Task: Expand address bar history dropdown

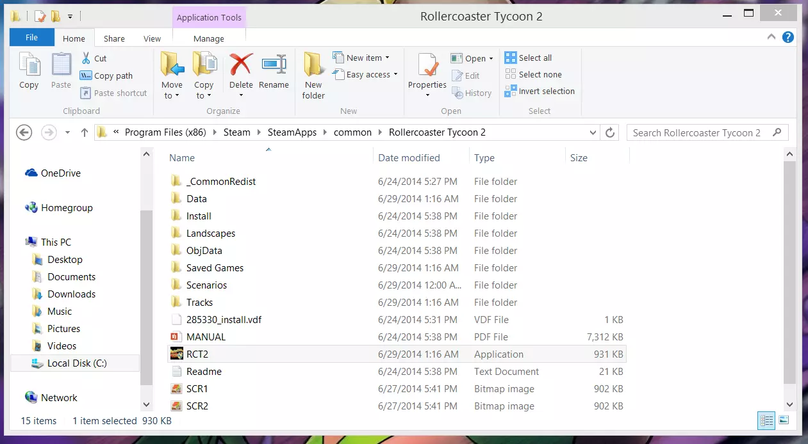Action: [593, 132]
